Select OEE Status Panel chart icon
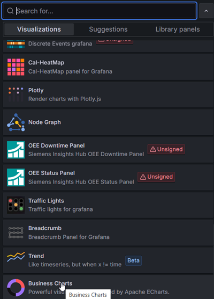The image size is (214, 299). (x=16, y=177)
